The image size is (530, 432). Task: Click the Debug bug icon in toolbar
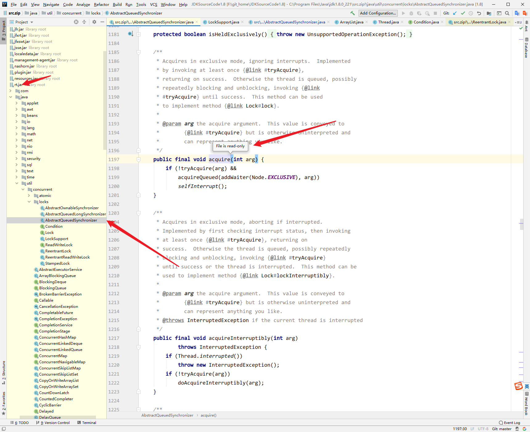pos(411,13)
